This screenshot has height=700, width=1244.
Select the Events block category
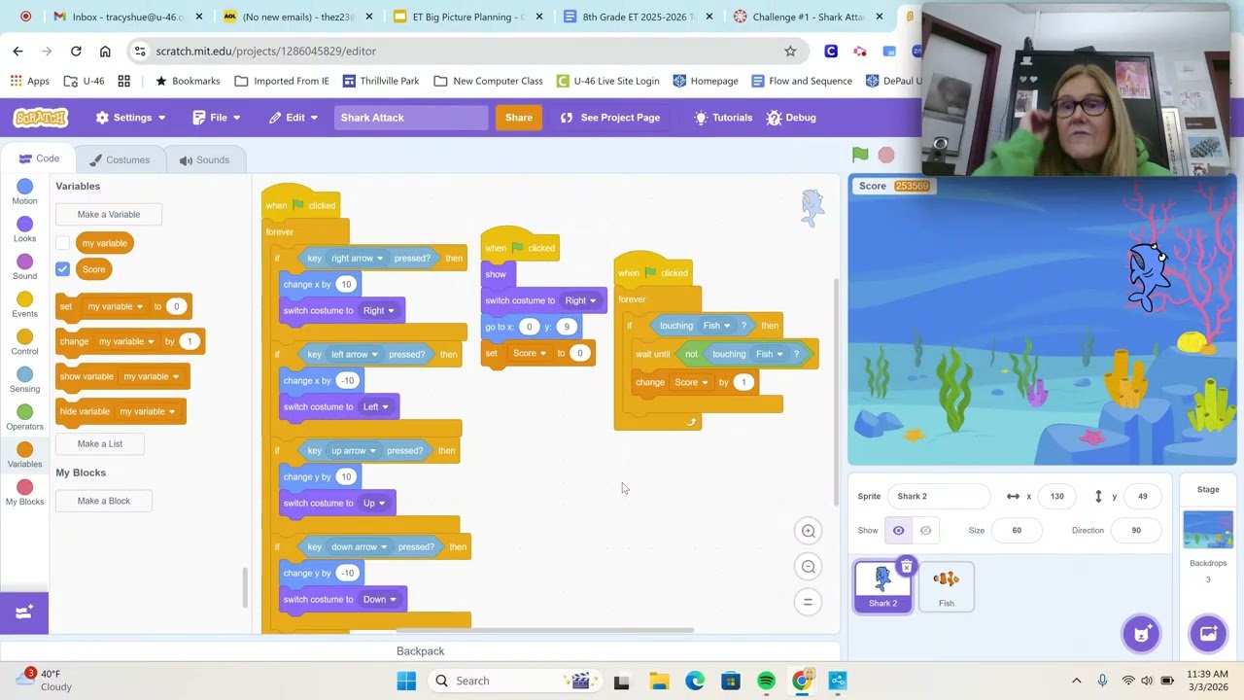click(x=24, y=305)
